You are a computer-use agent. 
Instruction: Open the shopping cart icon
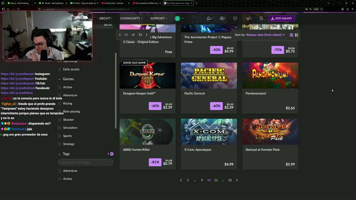tap(248, 18)
